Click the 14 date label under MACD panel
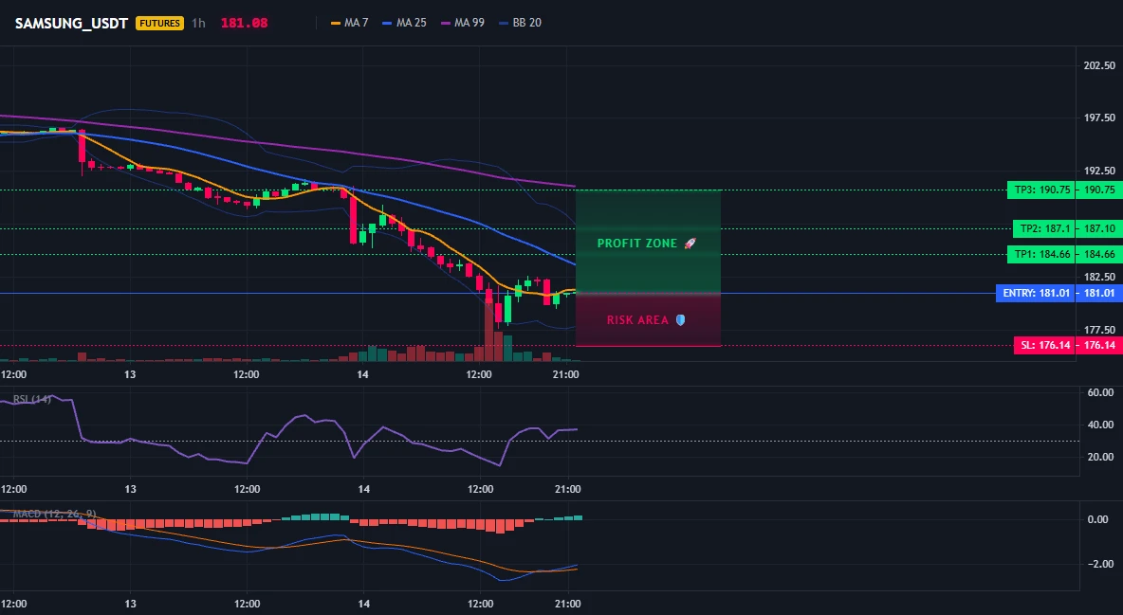 [364, 604]
